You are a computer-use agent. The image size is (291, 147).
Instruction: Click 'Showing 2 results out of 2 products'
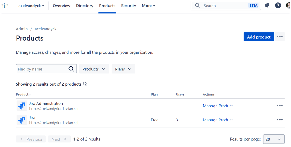pyautogui.click(x=49, y=84)
